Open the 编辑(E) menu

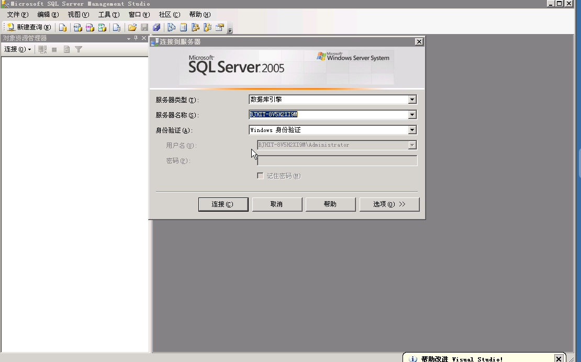click(x=48, y=15)
